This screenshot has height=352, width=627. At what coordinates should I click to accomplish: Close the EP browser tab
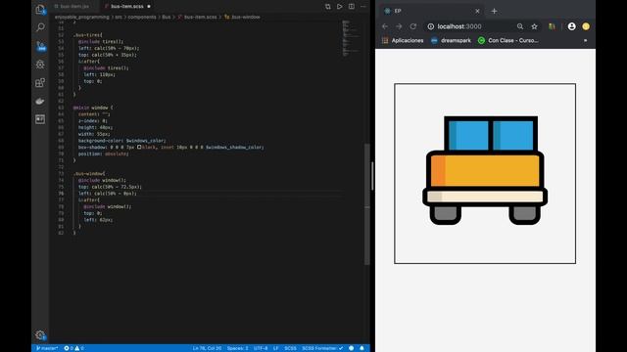coord(477,11)
